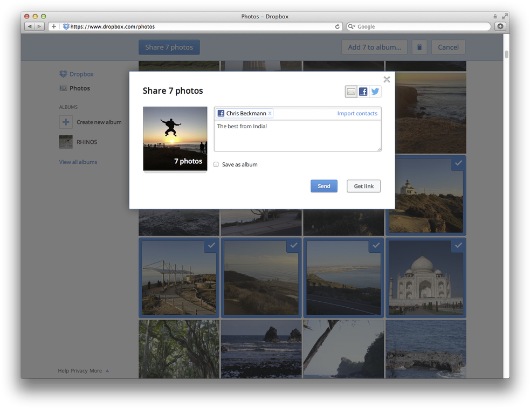Click Get link button
The height and width of the screenshot is (408, 530).
tap(364, 186)
